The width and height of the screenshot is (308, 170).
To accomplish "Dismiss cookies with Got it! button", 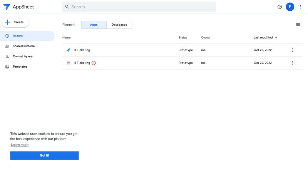I will [44, 155].
